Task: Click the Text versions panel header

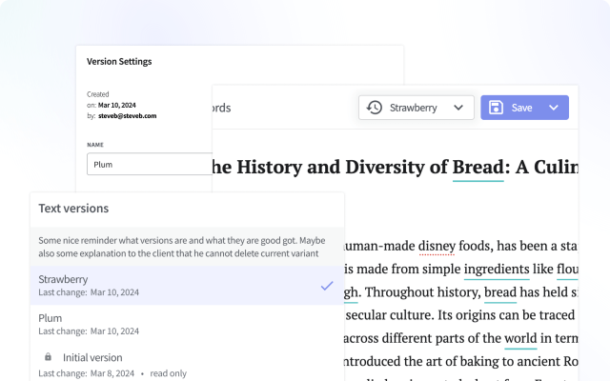Action: (x=73, y=208)
